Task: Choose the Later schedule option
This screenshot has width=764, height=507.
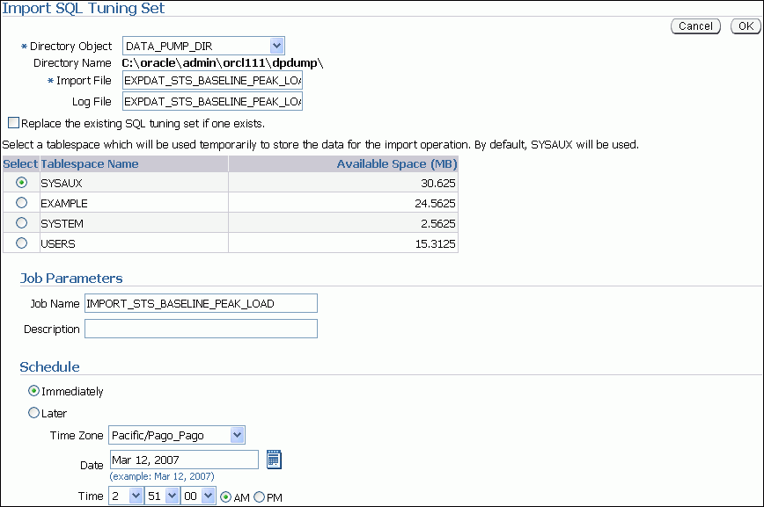Action: 33,412
